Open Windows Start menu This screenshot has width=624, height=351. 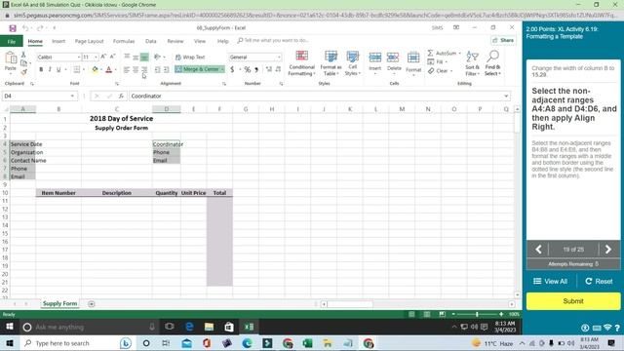[9, 343]
